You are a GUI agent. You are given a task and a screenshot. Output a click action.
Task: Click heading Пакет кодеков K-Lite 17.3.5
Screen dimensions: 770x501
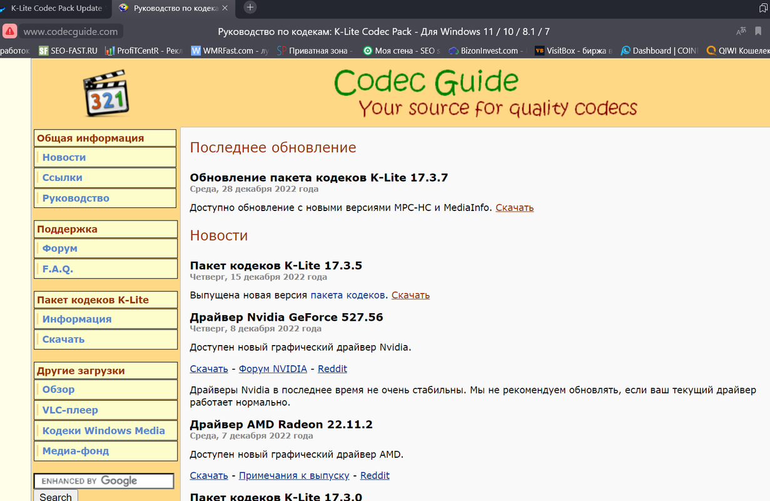tap(276, 266)
